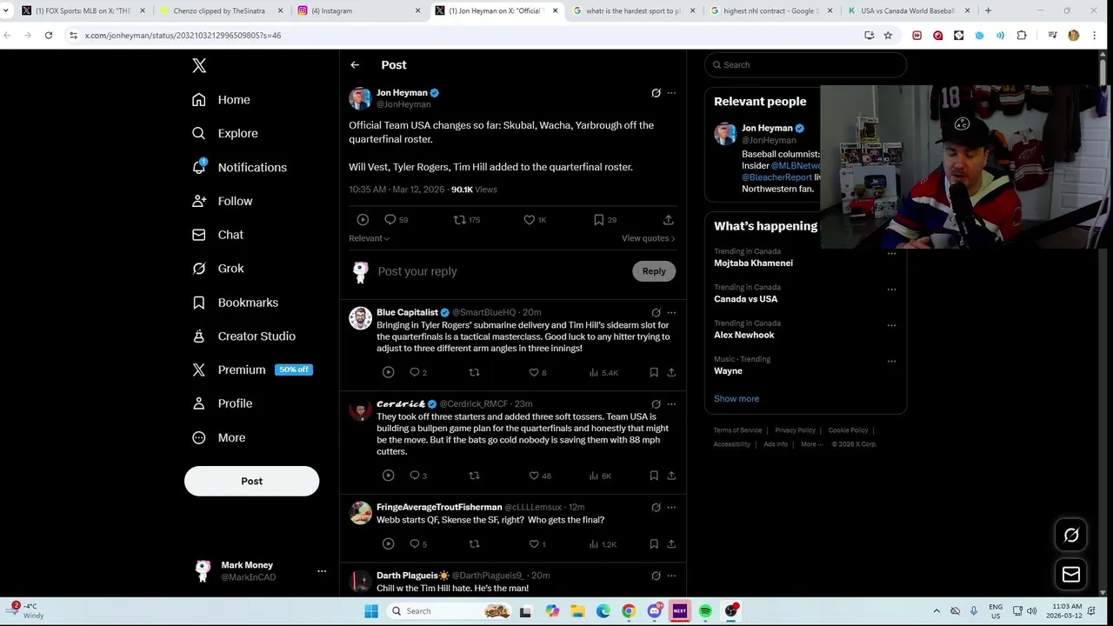This screenshot has width=1113, height=626.
Task: Open more options on Blue Capitalist reply
Action: click(x=671, y=313)
